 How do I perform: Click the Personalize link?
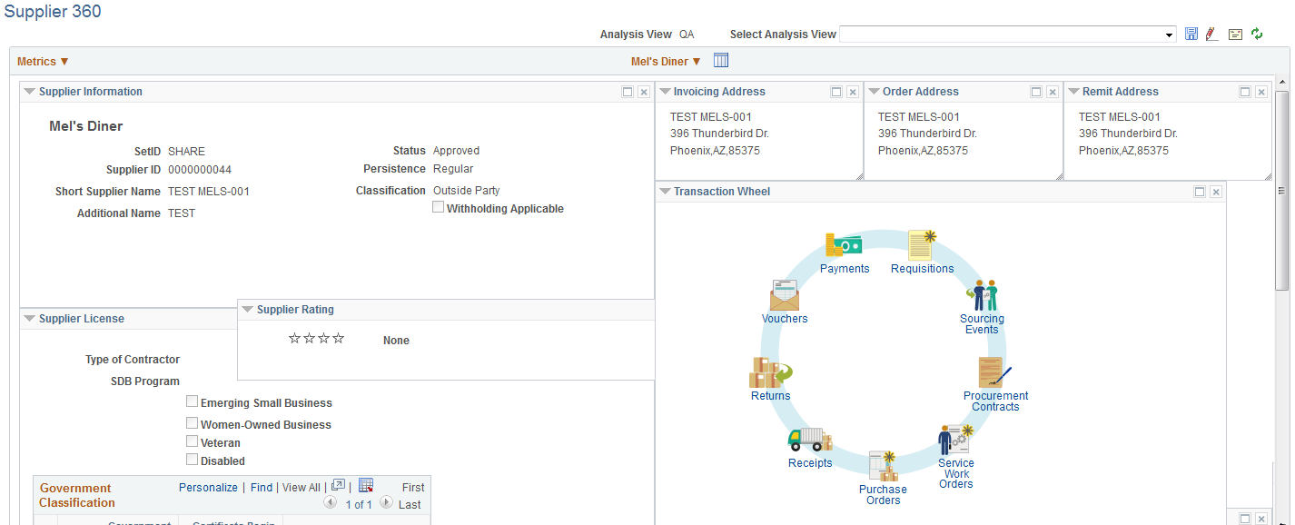208,488
